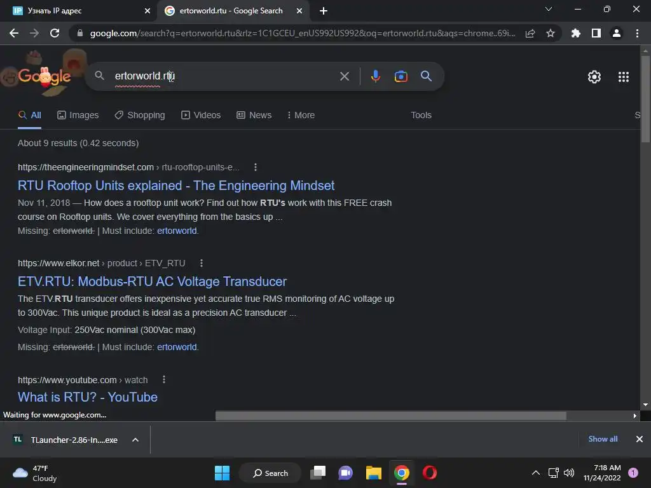Select the All results tab

click(x=30, y=116)
